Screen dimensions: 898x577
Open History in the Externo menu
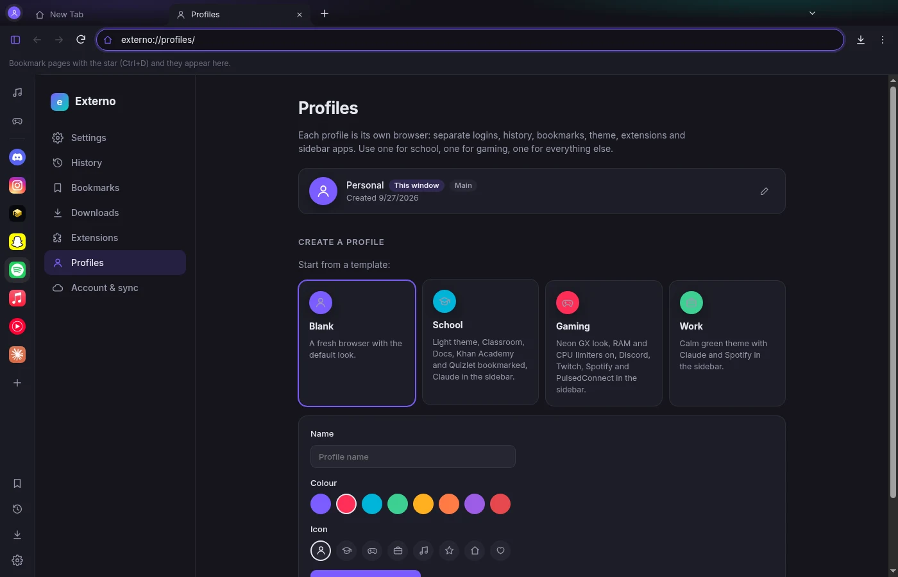tap(115, 163)
